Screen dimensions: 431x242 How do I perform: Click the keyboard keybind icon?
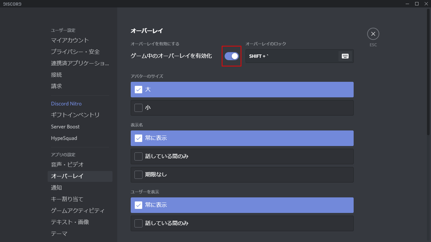coord(345,56)
